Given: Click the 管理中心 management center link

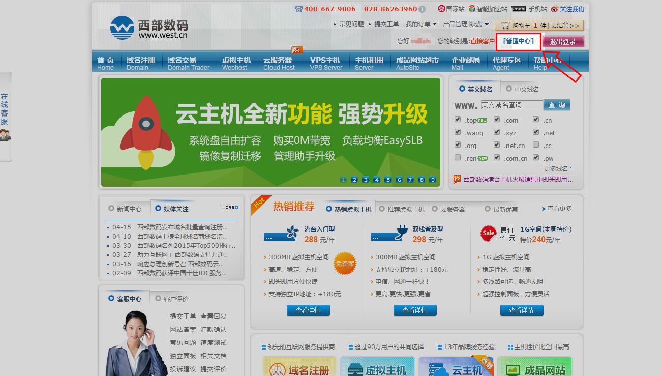Looking at the screenshot, I should (519, 41).
